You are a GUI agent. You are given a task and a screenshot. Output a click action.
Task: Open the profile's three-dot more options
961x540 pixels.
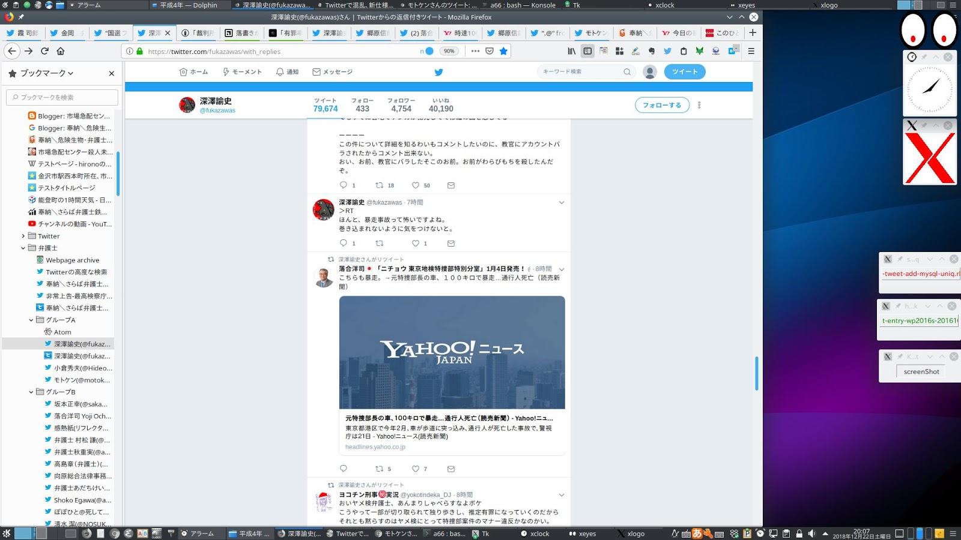tap(699, 105)
